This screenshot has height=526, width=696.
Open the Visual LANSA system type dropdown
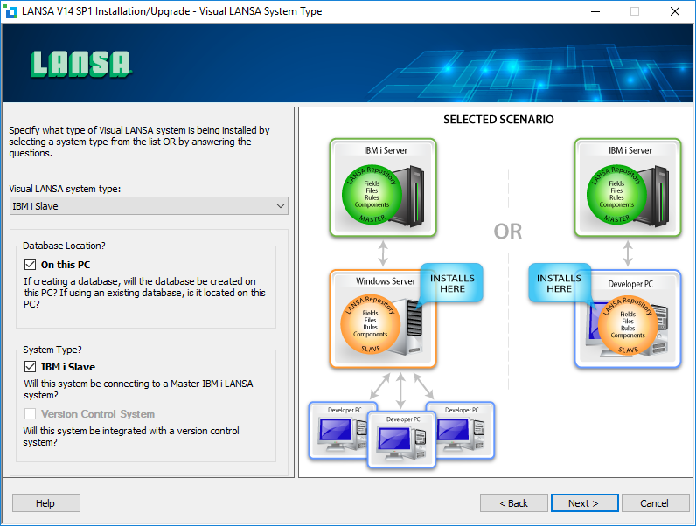pos(149,206)
